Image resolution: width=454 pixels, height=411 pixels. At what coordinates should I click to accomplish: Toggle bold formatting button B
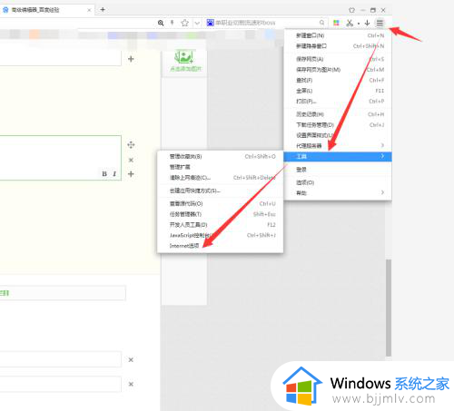point(104,173)
